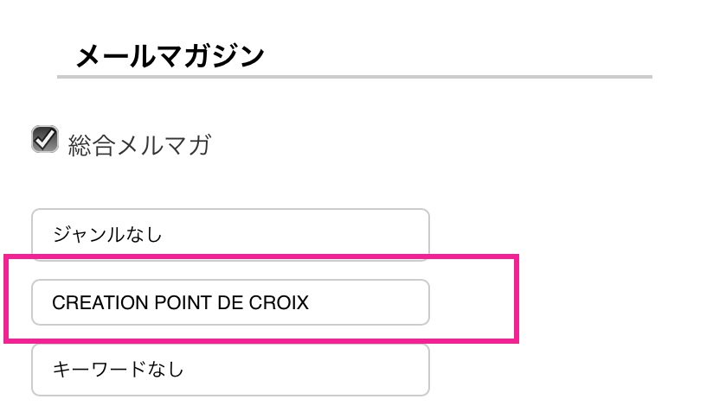Open the ジャンルなし genre selector

[x=230, y=233]
